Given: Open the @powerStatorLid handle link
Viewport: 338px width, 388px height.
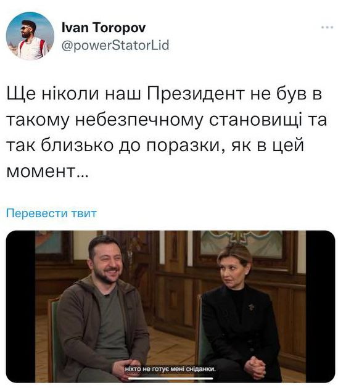Looking at the screenshot, I should tap(115, 45).
